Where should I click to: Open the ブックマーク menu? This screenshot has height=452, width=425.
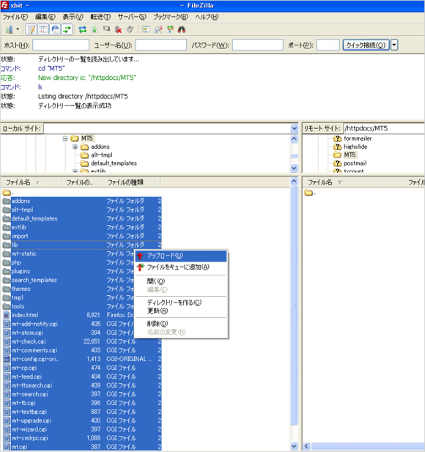click(171, 17)
